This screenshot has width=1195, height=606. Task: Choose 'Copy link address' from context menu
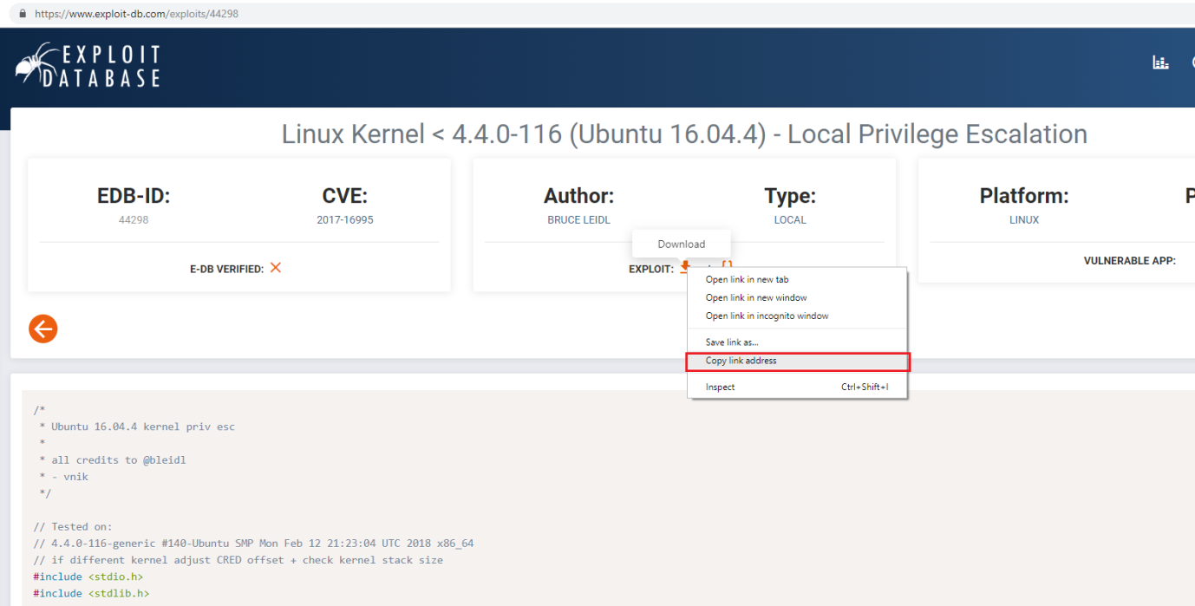coord(741,361)
